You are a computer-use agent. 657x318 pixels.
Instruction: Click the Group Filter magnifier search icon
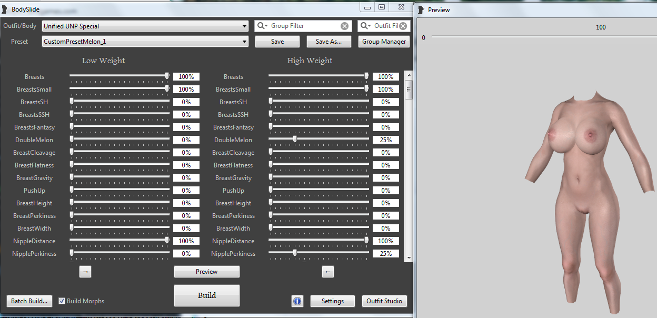point(262,26)
